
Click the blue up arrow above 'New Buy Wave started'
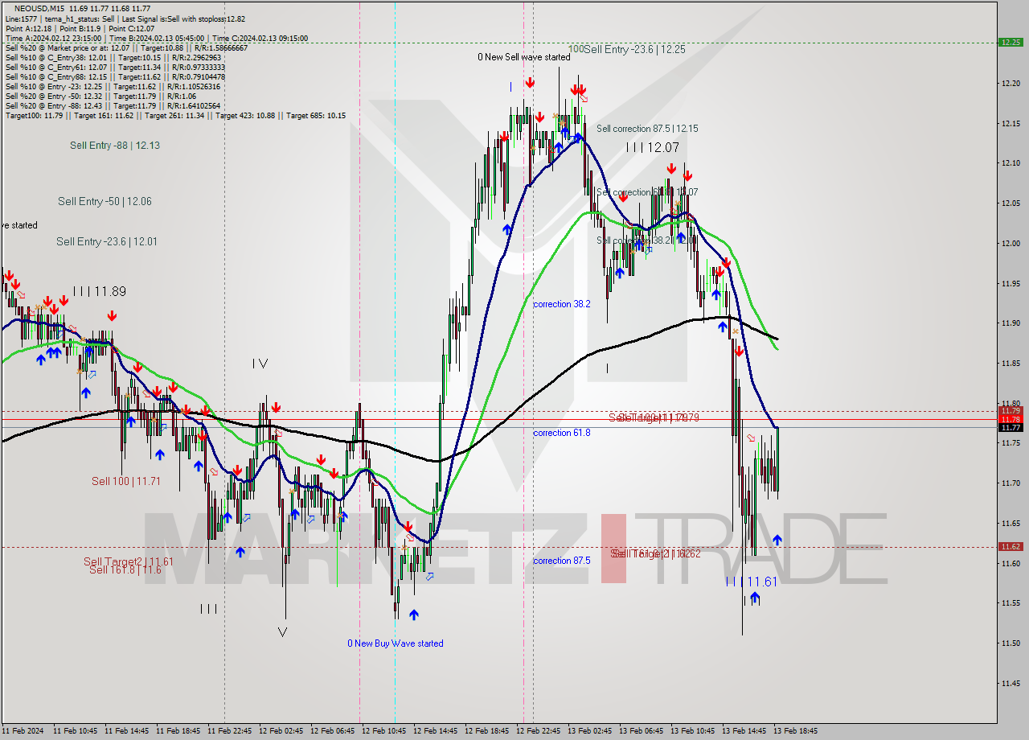(x=413, y=615)
